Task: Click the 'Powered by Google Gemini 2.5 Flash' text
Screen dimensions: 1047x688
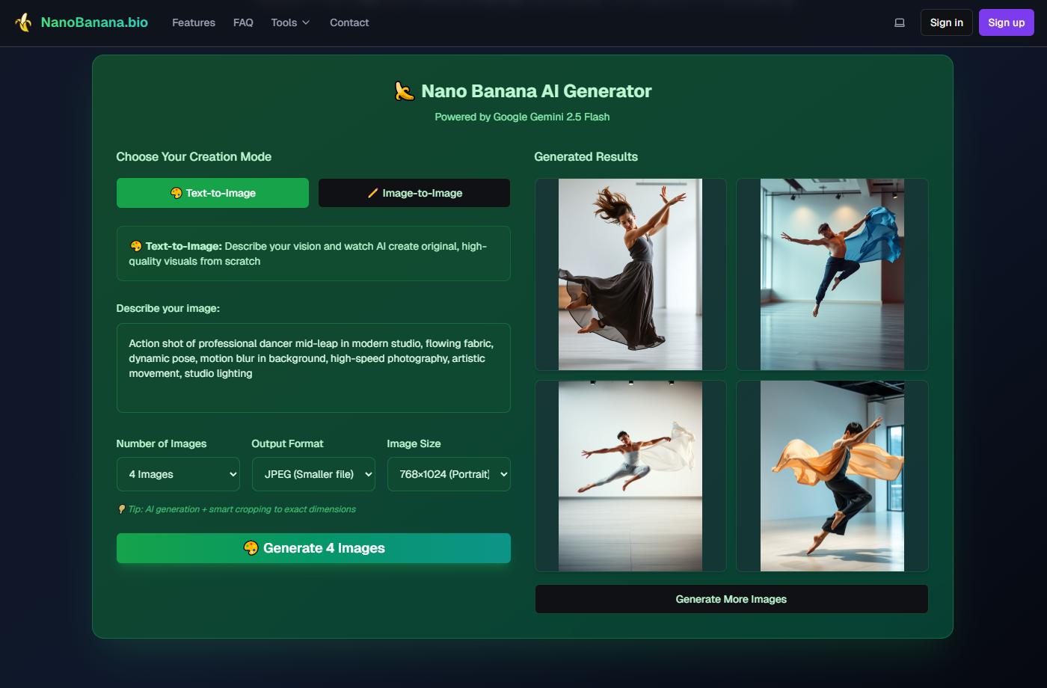Action: (x=522, y=117)
